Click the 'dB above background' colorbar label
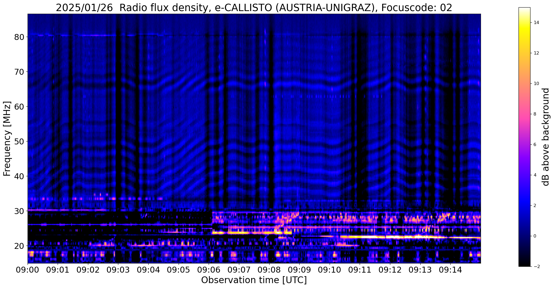 546,137
